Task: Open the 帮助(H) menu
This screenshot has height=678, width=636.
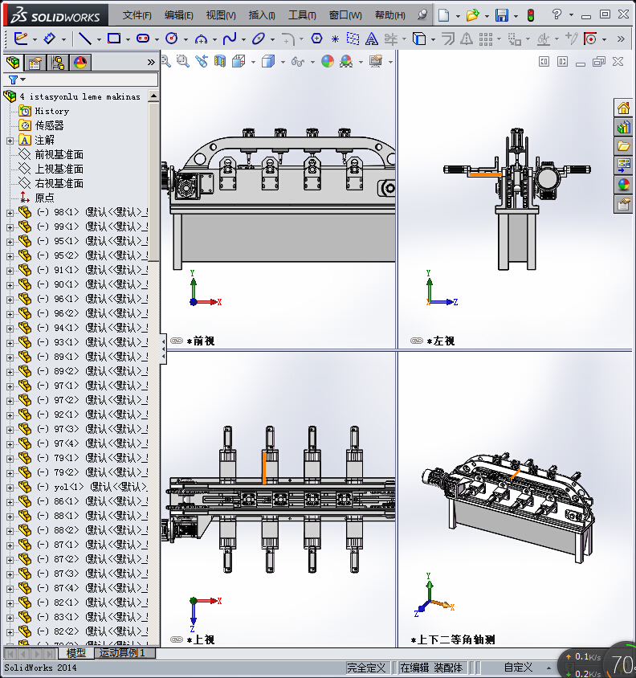Action: click(390, 15)
